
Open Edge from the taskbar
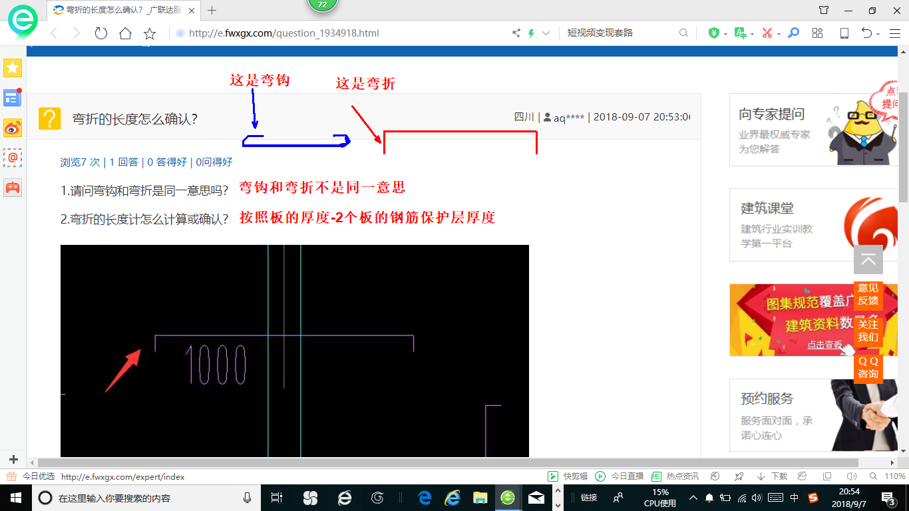click(x=425, y=498)
